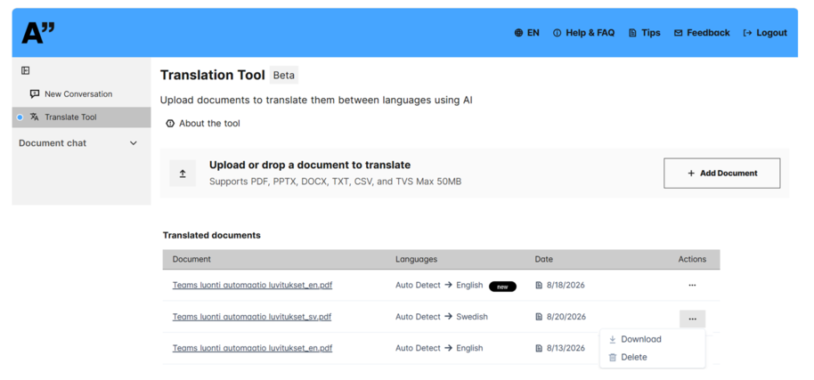814x380 pixels.
Task: Choose Delete from the actions menu
Action: 628,357
